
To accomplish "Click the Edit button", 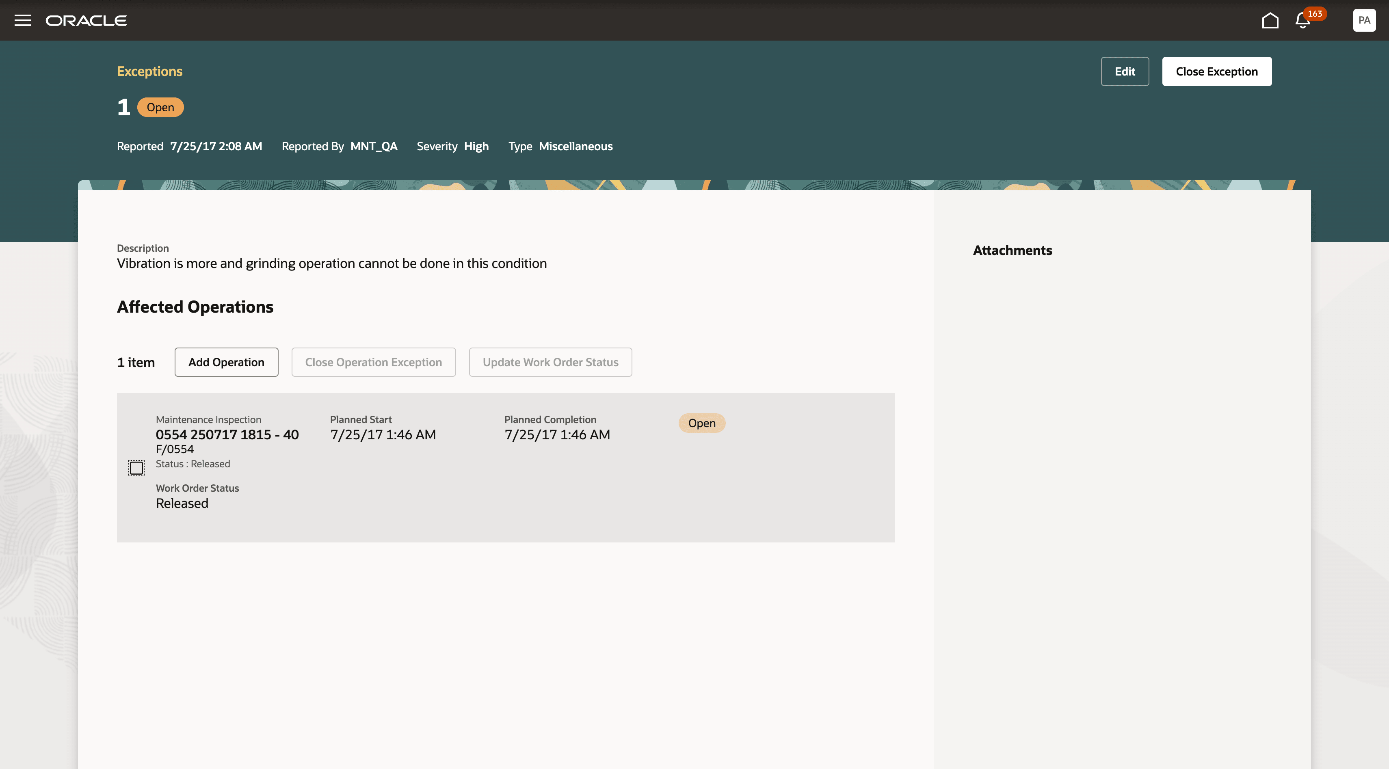I will 1125,71.
